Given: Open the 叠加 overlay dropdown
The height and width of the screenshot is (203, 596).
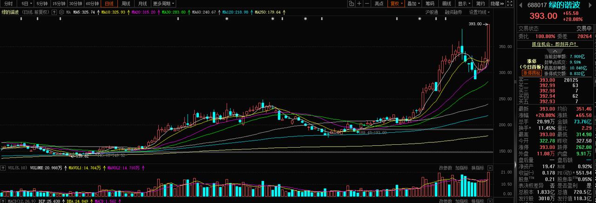Looking at the screenshot, I should point(413,3).
